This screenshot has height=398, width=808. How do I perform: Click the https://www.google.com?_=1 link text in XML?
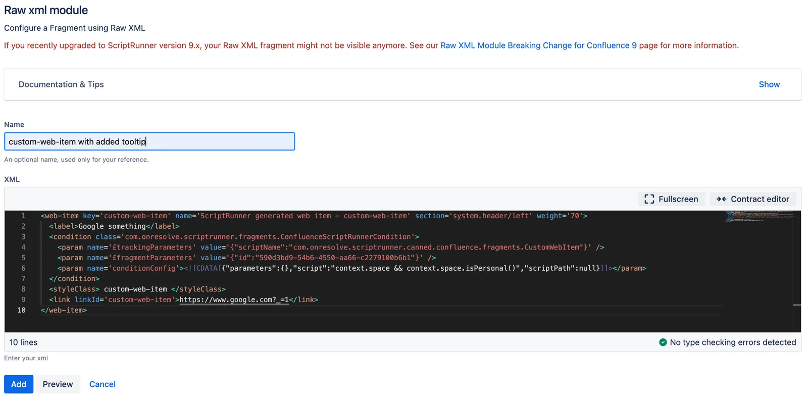pos(234,300)
